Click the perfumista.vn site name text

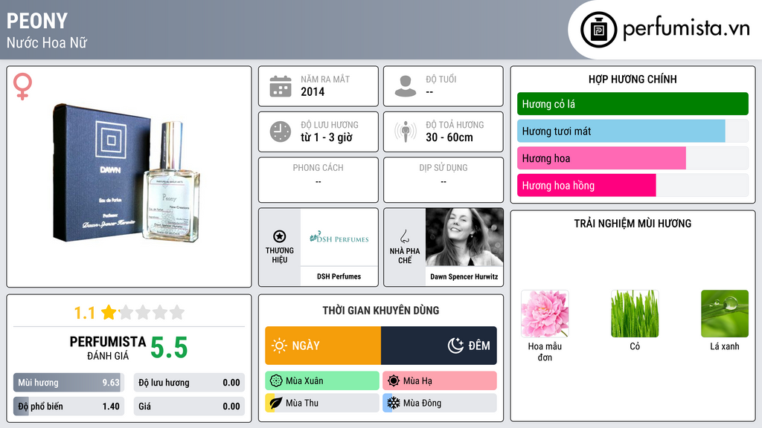click(x=686, y=29)
